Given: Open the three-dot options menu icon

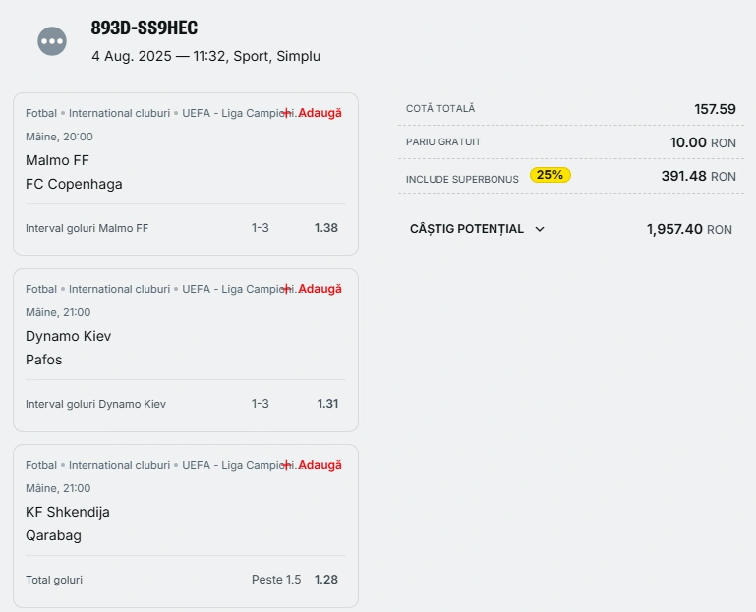Looking at the screenshot, I should point(52,41).
